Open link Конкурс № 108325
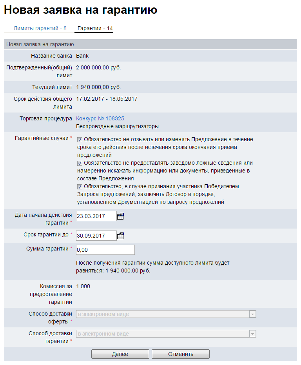This screenshot has width=301, height=365. [100, 118]
